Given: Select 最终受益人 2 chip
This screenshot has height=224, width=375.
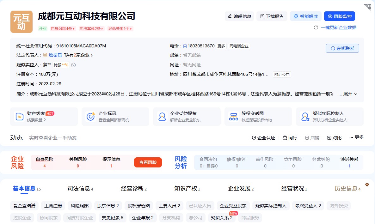Looking at the screenshot, I should [x=308, y=206].
